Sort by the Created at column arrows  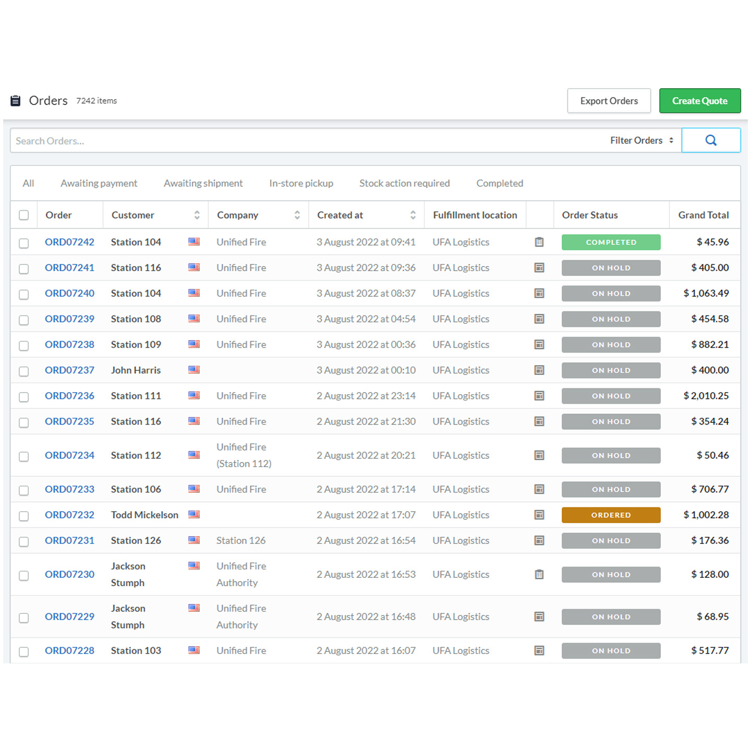[413, 215]
